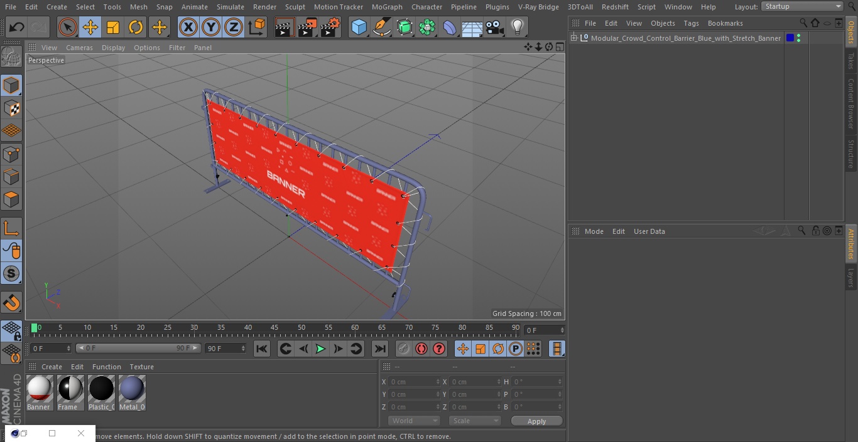Render the active view (clapperboard icon)
Screen dimensions: 858x442
coord(284,27)
